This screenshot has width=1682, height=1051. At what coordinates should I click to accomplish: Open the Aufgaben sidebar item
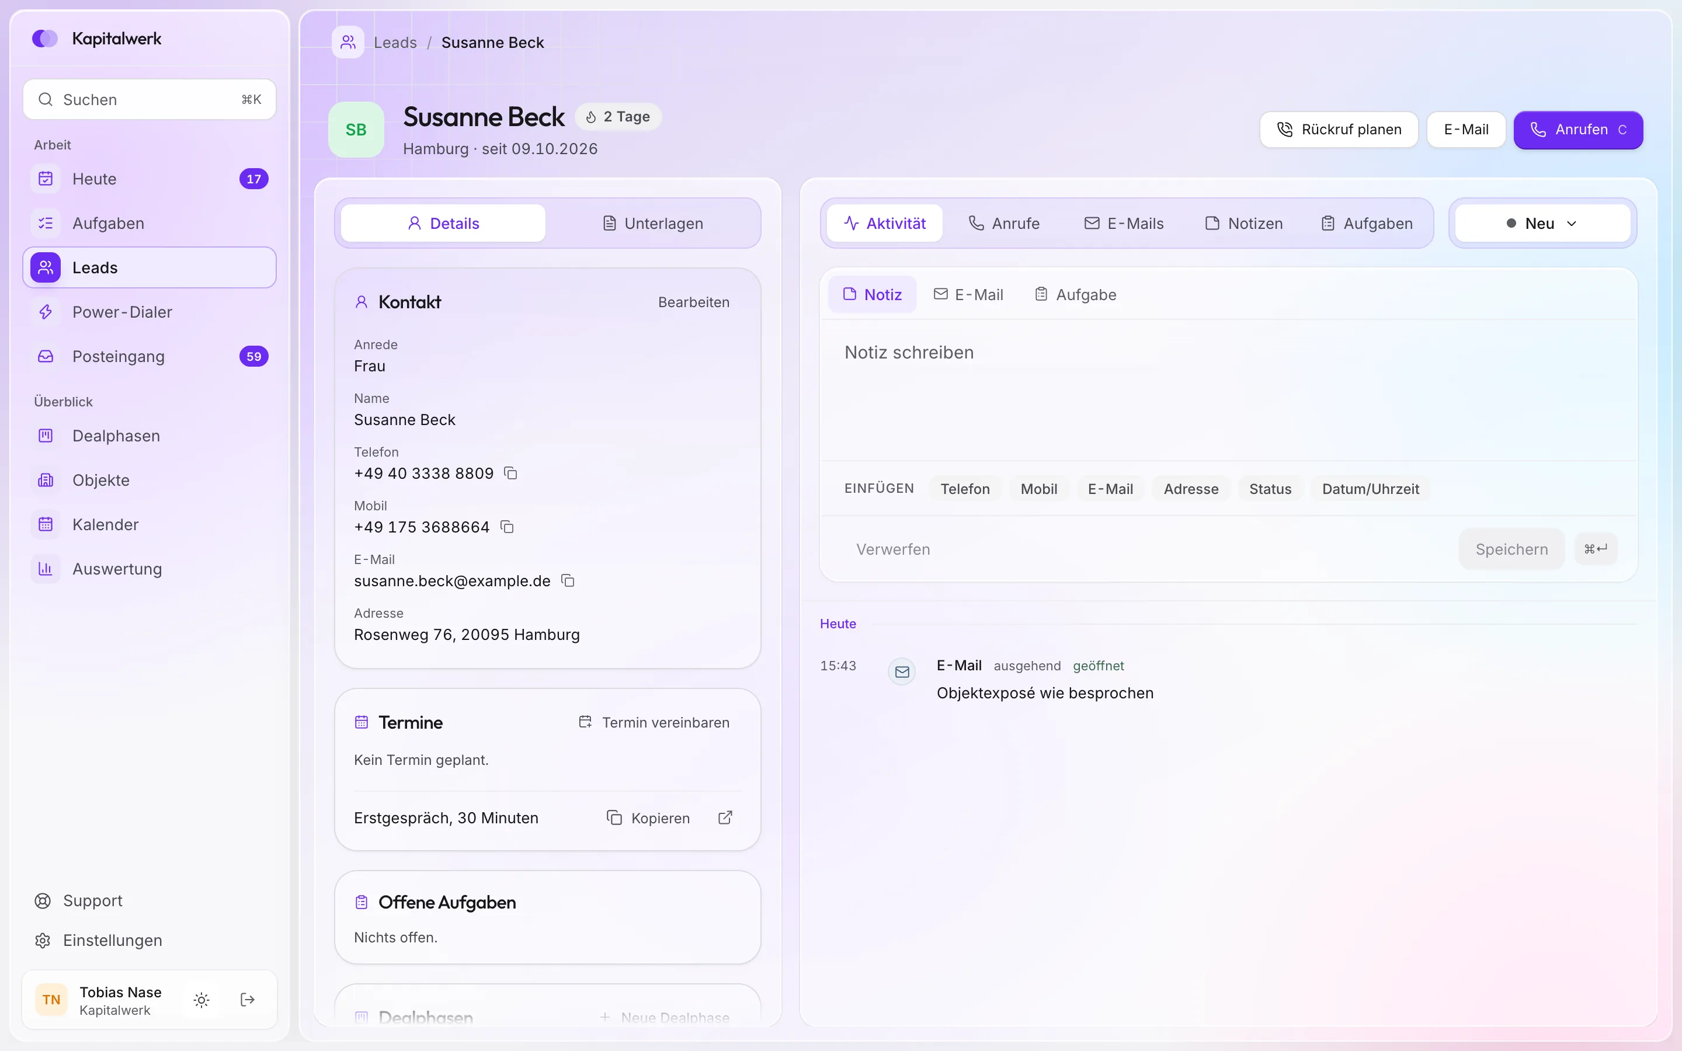(150, 223)
